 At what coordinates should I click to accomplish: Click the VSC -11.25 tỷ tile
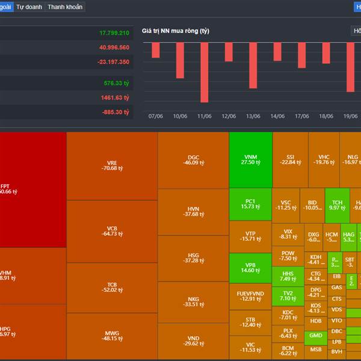(x=286, y=205)
